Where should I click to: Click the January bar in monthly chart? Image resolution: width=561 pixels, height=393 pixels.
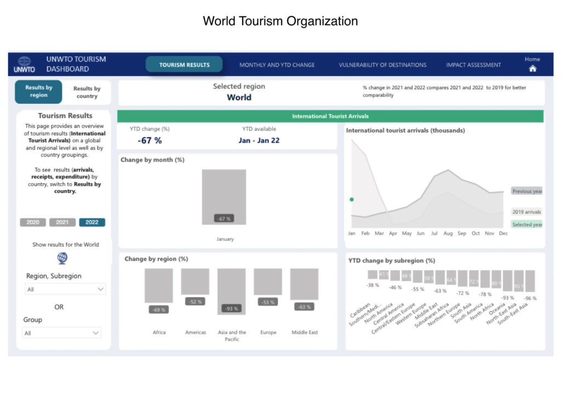click(224, 197)
